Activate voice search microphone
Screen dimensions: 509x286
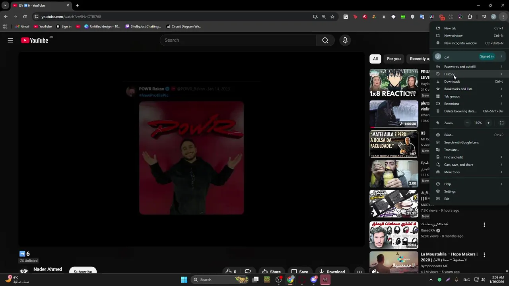tap(345, 40)
